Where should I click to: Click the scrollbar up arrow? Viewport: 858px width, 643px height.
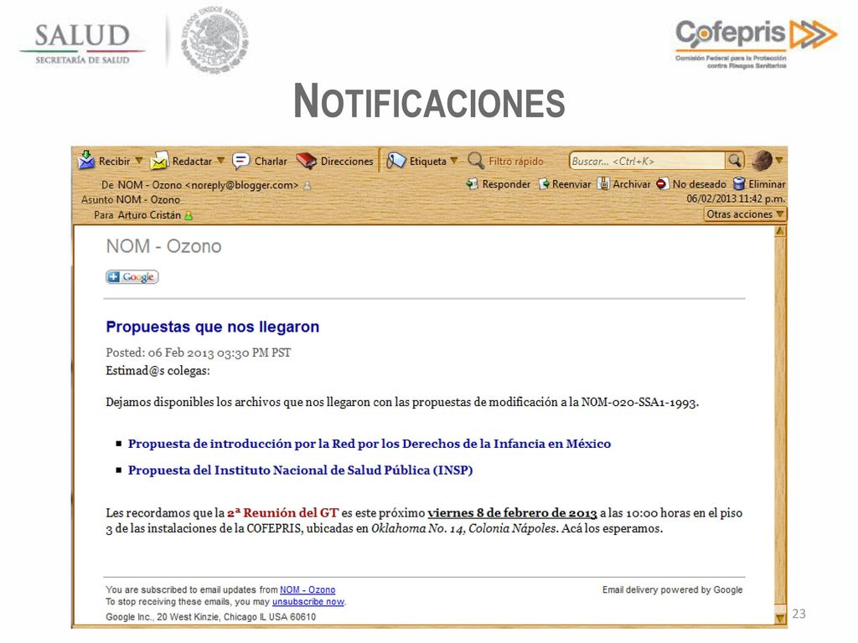coord(780,231)
